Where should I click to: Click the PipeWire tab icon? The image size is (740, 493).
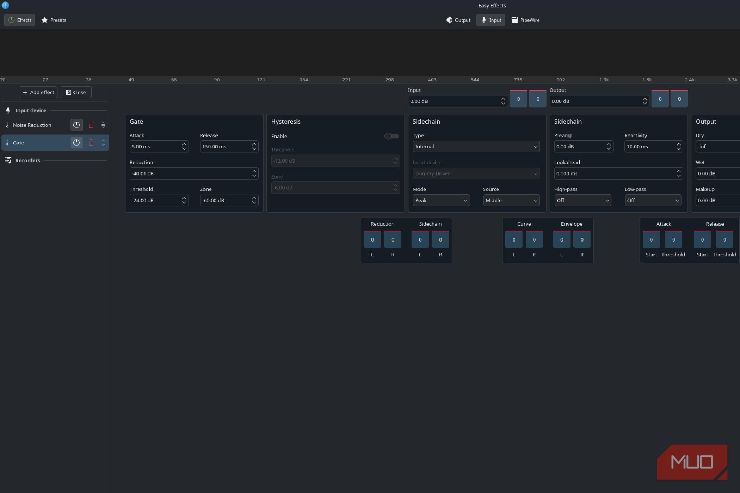click(514, 20)
